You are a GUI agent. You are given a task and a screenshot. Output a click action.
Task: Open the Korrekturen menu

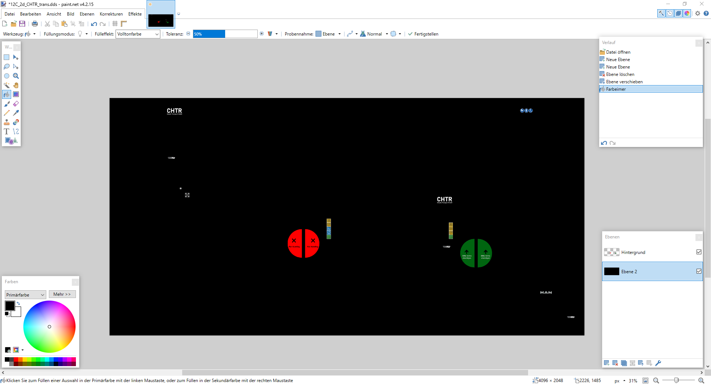[111, 14]
